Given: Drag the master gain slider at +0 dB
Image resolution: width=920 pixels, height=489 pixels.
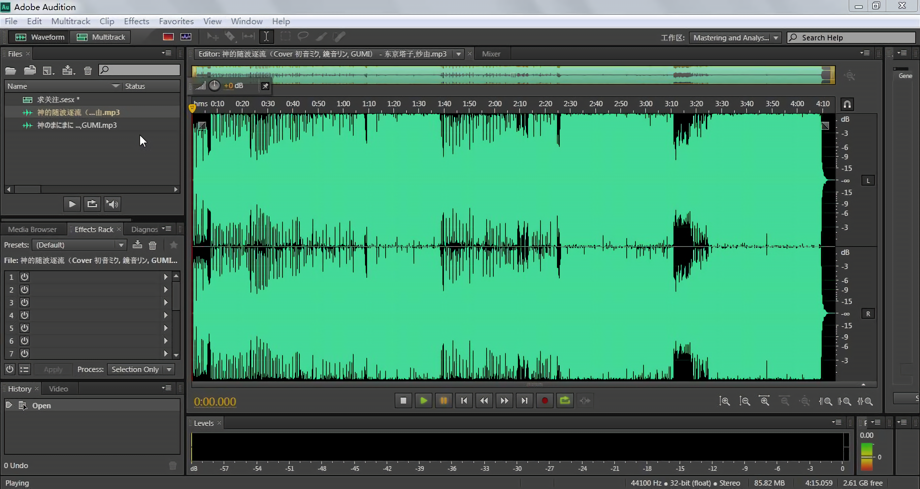Looking at the screenshot, I should click(215, 86).
